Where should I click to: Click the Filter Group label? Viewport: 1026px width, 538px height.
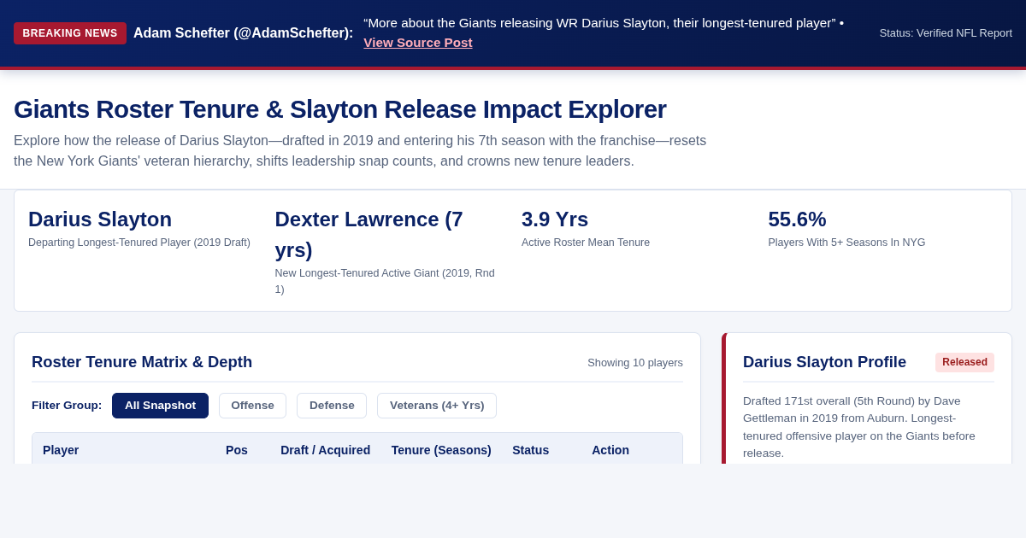[67, 406]
